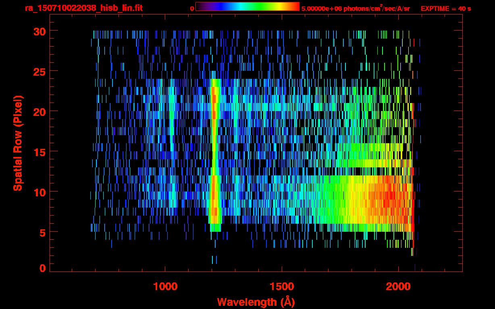Click the 5.00000e+06 photons/cm²/sec/A/sr label
Screen dimensions: 495x309
(x=356, y=8)
